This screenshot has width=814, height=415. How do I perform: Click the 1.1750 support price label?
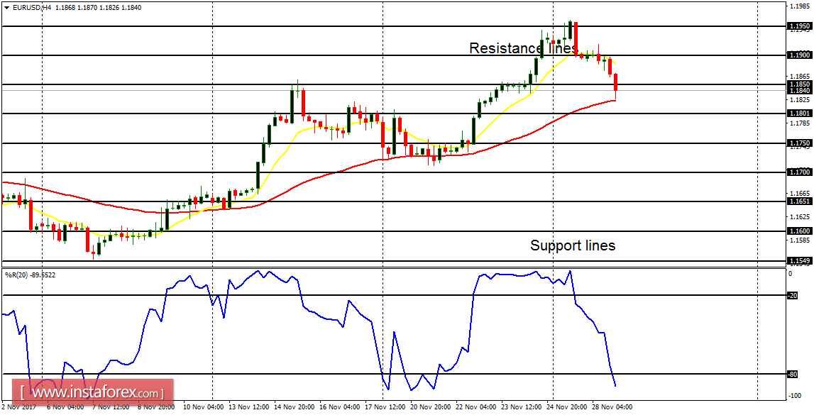click(x=798, y=143)
